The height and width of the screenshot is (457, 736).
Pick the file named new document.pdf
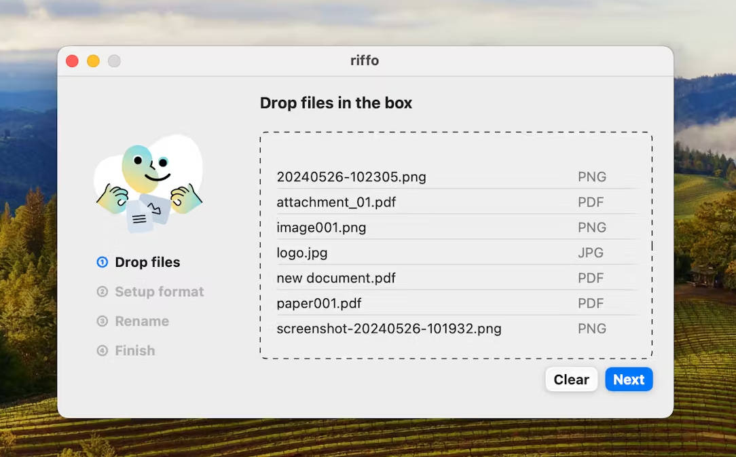[x=336, y=278]
